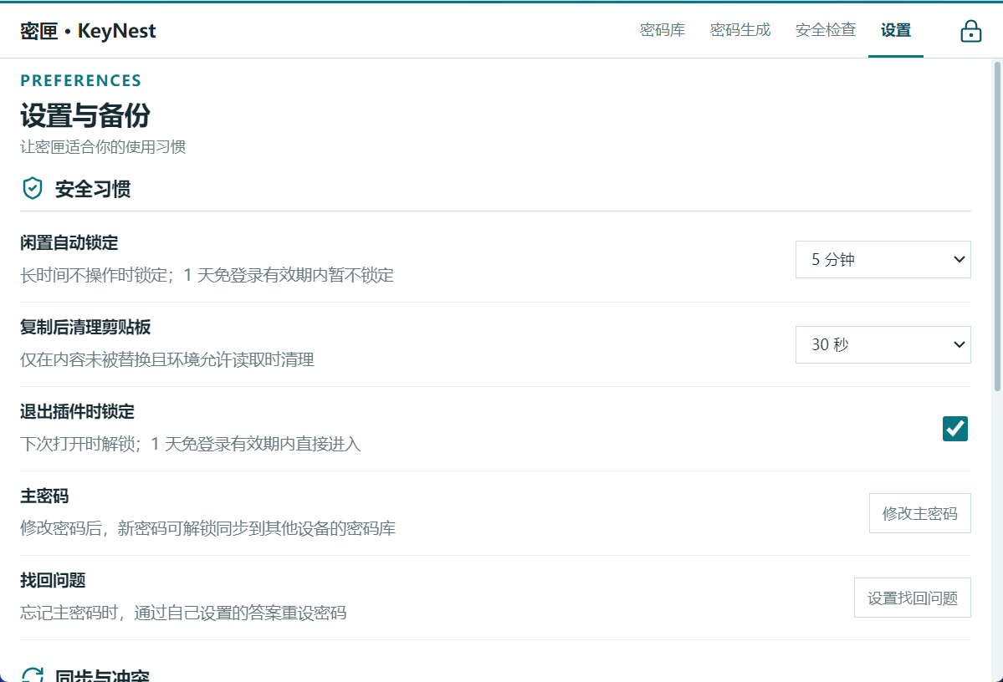Click the 闲置自动锁定 setting label
Viewport: 1003px width, 682px height.
tap(69, 243)
